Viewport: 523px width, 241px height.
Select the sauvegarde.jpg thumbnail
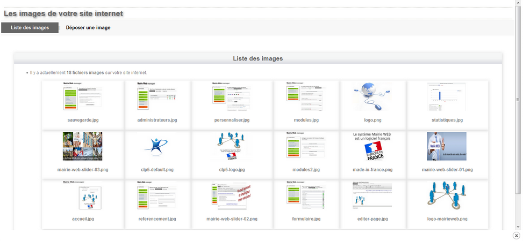(82, 96)
